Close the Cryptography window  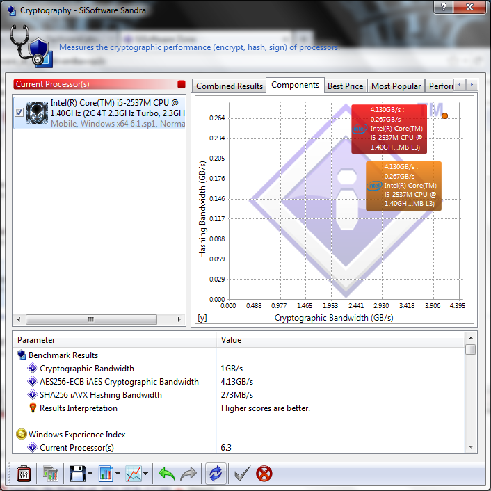[x=469, y=7]
